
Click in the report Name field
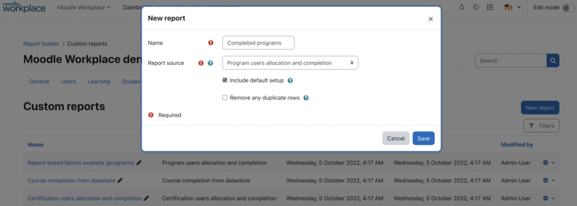tap(258, 43)
